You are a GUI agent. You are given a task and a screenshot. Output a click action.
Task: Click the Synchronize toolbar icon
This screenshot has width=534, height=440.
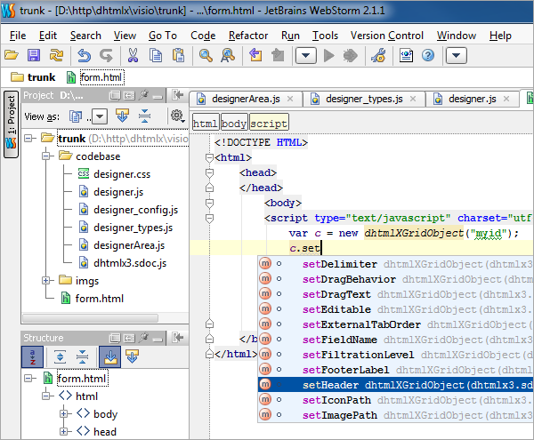(x=57, y=55)
